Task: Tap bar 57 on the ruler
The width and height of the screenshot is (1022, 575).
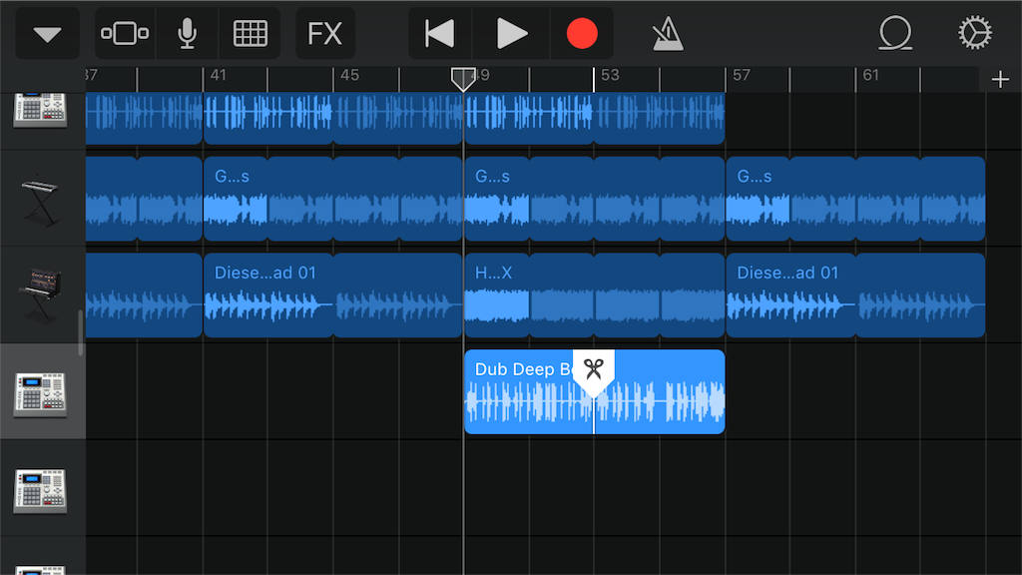Action: (x=742, y=76)
